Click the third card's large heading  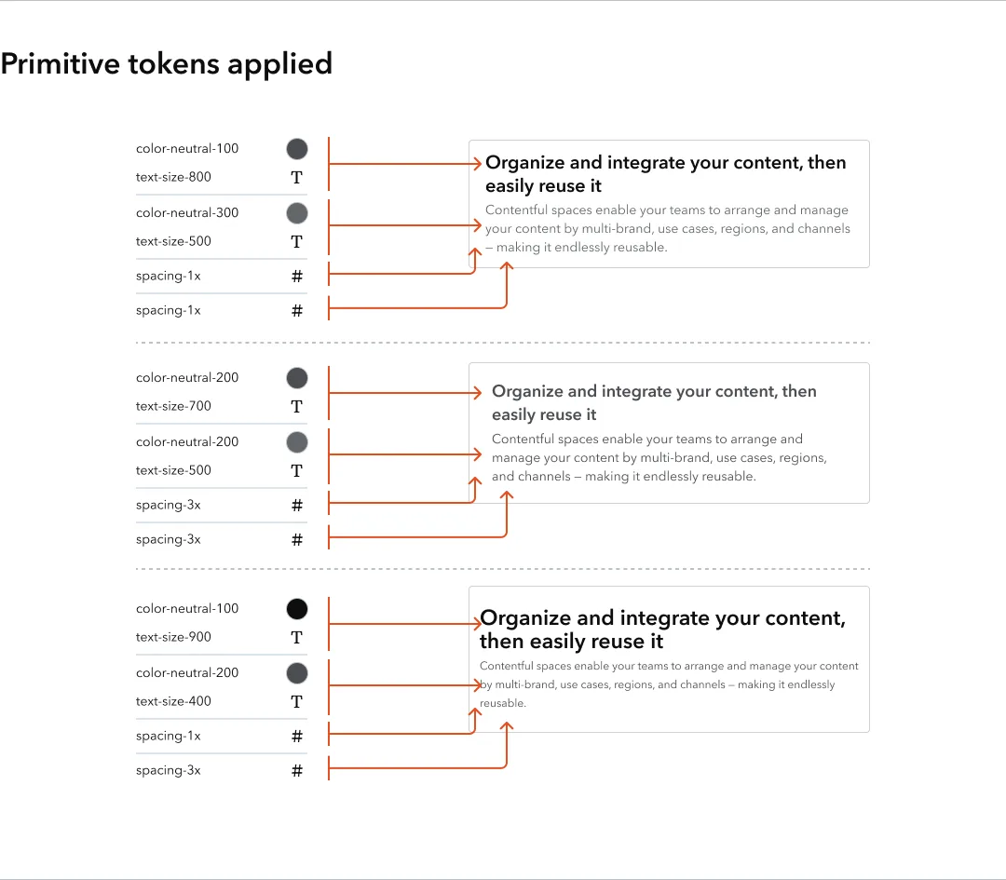coord(662,630)
